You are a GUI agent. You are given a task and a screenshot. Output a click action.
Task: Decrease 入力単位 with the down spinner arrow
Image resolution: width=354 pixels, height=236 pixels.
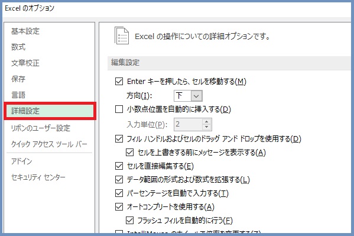(x=206, y=127)
